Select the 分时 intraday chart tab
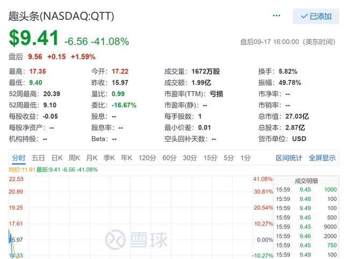 19,158
